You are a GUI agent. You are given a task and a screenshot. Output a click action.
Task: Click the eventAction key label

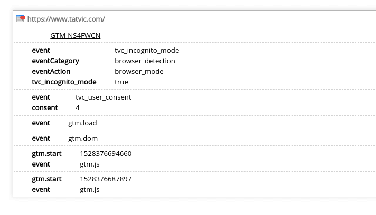pos(51,72)
